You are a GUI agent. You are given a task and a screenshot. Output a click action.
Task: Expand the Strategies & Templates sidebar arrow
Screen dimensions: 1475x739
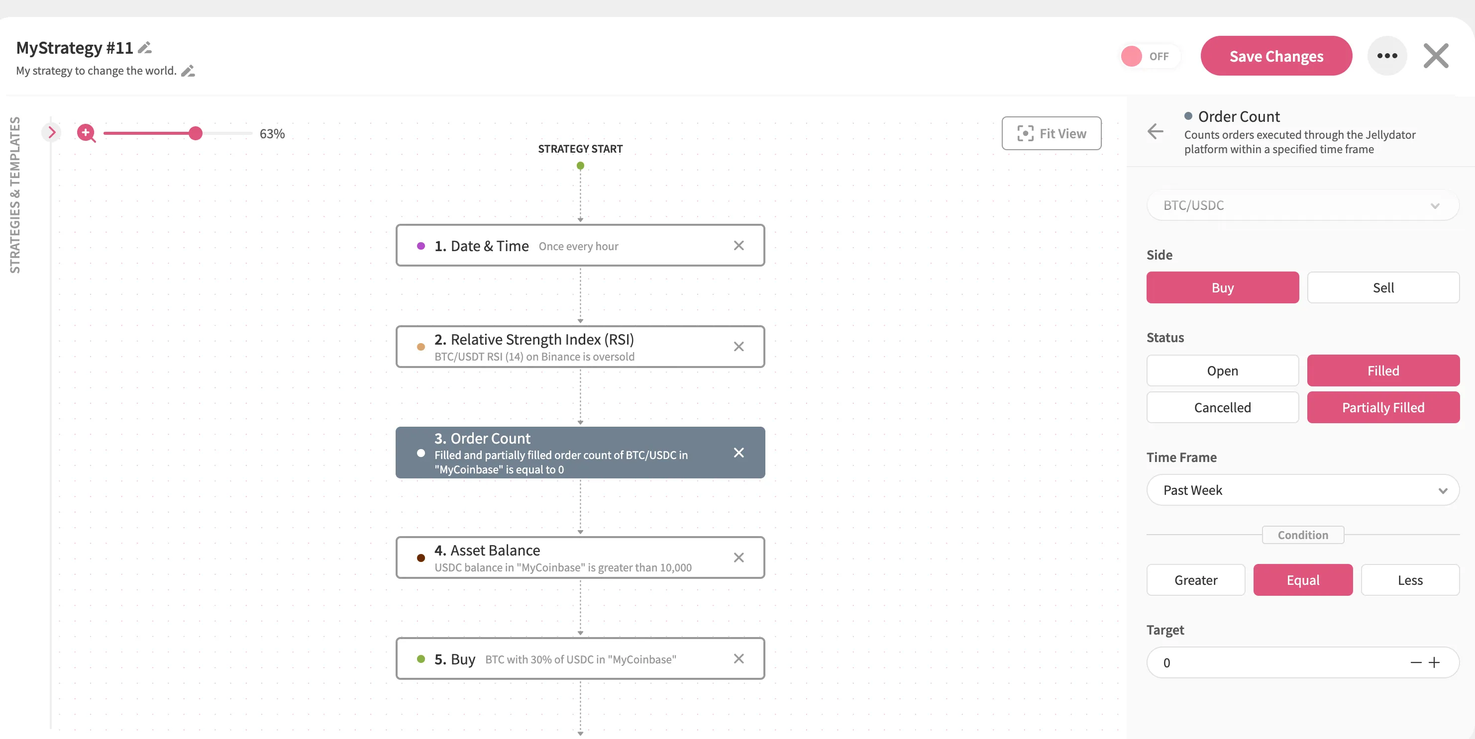52,133
